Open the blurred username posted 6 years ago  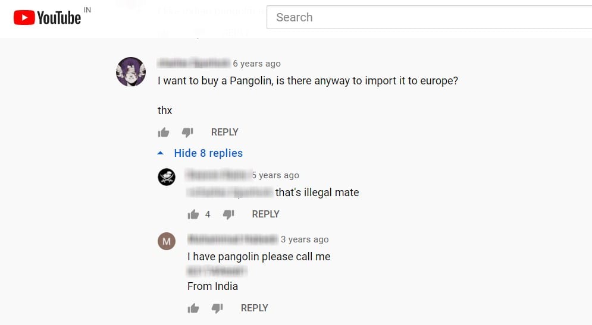pyautogui.click(x=194, y=63)
